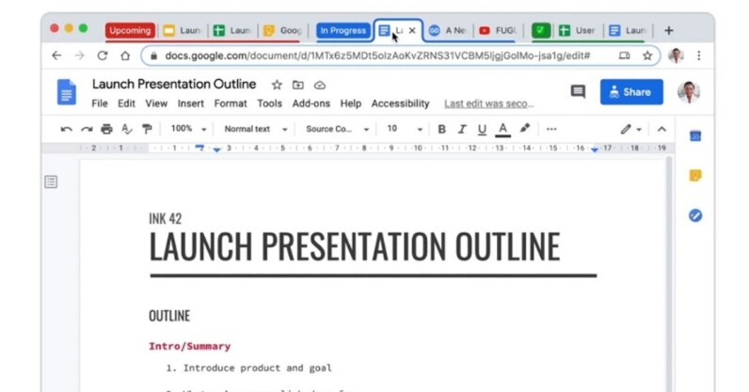Toggle underline formatting
The height and width of the screenshot is (392, 749).
[482, 129]
